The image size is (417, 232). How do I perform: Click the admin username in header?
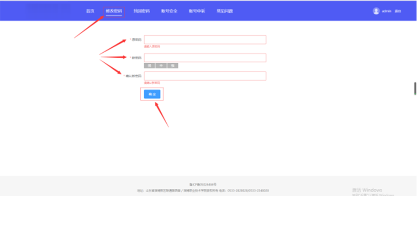click(x=387, y=11)
